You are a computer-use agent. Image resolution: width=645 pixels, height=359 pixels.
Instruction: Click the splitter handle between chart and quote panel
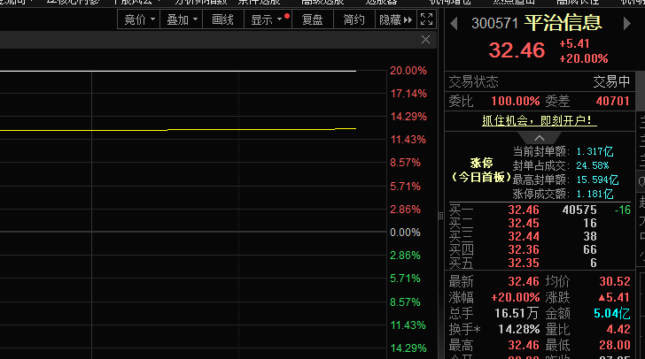tap(440, 216)
